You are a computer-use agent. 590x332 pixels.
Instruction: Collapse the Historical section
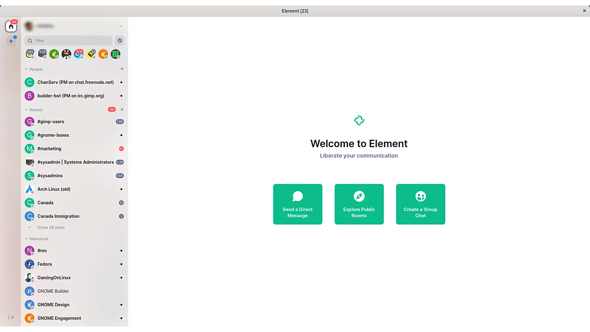coord(26,239)
